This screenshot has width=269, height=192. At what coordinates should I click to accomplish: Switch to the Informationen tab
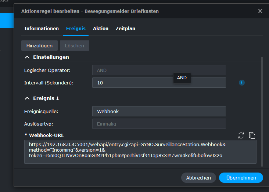(42, 29)
